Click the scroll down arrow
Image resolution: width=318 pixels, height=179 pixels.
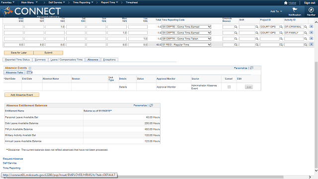click(x=316, y=171)
